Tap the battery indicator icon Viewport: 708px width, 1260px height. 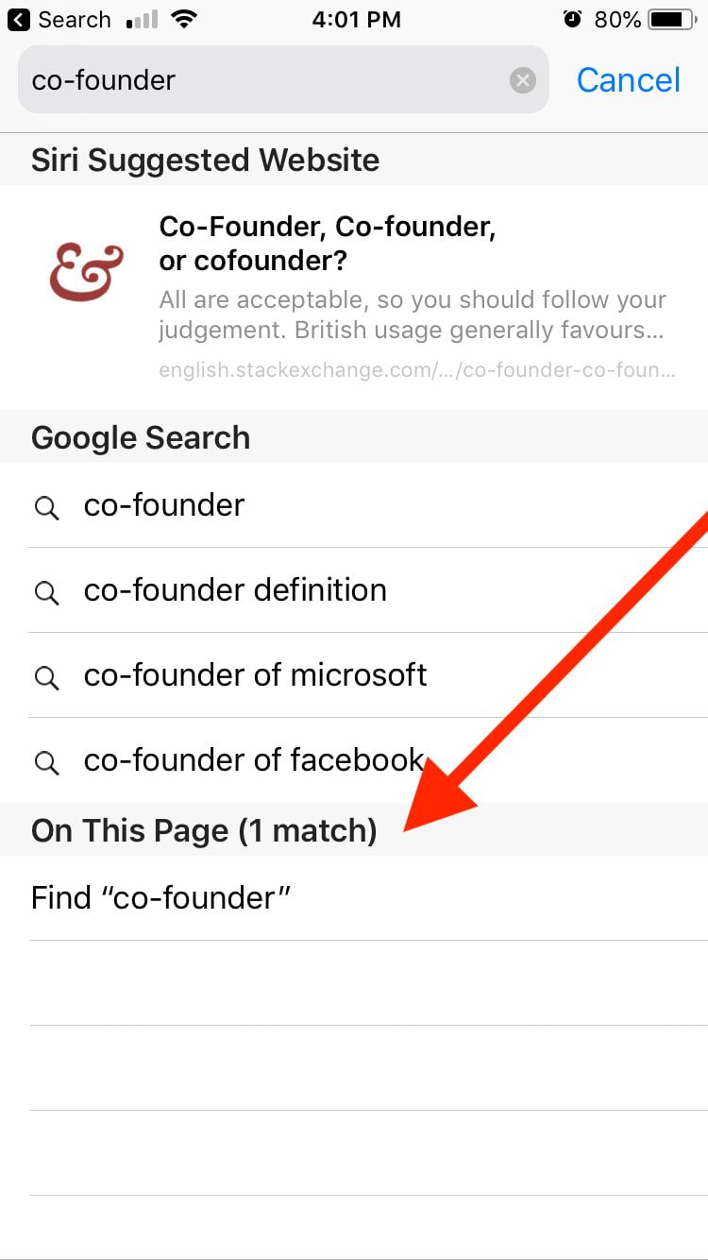click(672, 20)
